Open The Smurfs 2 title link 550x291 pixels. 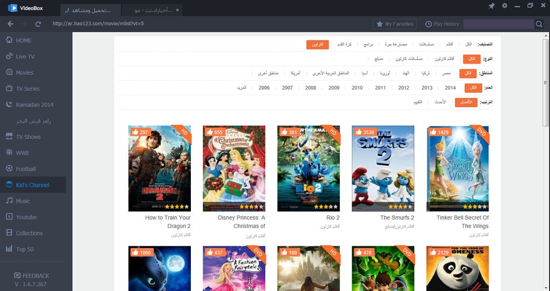[x=397, y=217]
